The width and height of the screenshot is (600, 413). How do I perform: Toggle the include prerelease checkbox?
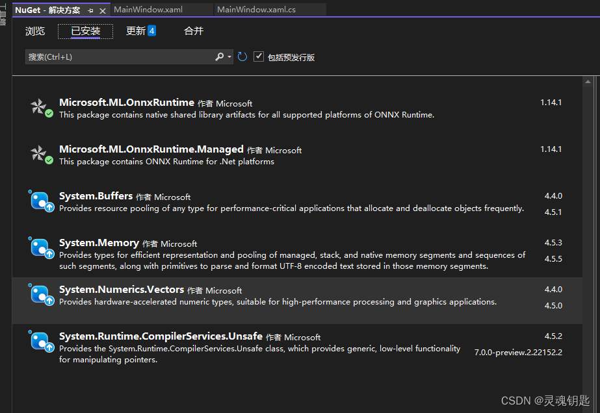[259, 56]
